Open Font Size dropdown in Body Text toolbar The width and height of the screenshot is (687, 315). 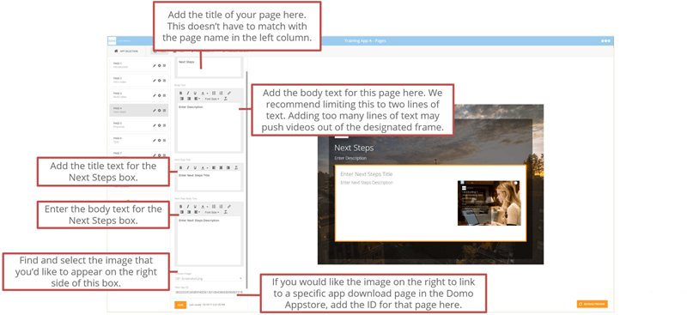[212, 99]
